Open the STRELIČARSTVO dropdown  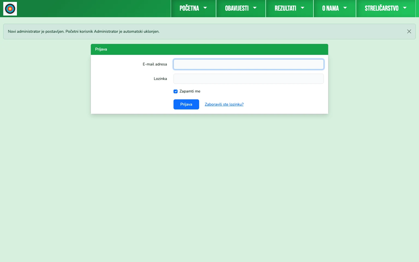385,8
